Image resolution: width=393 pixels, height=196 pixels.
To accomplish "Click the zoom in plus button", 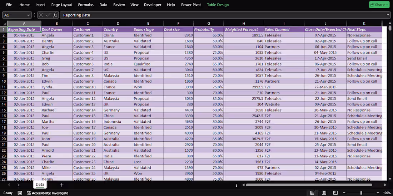I will [x=378, y=193].
